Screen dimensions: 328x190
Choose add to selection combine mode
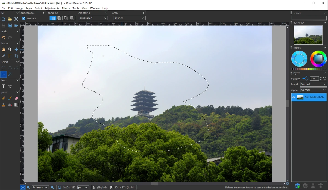tap(59, 18)
